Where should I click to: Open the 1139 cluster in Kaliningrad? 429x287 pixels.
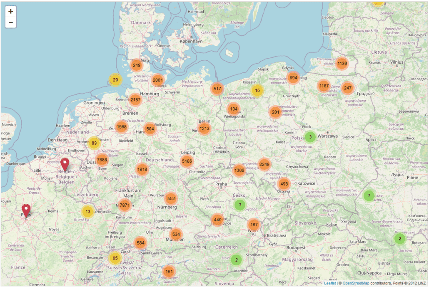342,63
